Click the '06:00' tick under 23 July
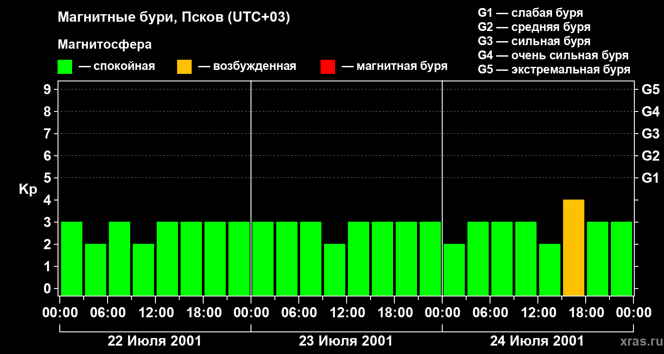The image size is (664, 354). (x=299, y=313)
